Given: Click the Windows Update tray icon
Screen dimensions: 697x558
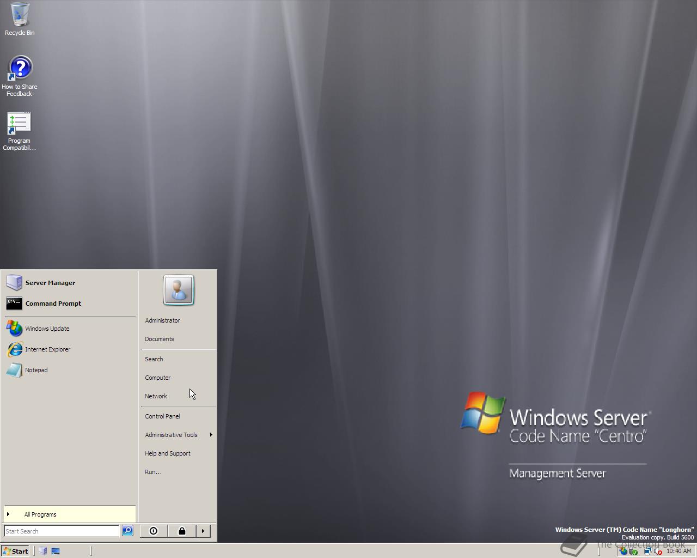Looking at the screenshot, I should (623, 551).
